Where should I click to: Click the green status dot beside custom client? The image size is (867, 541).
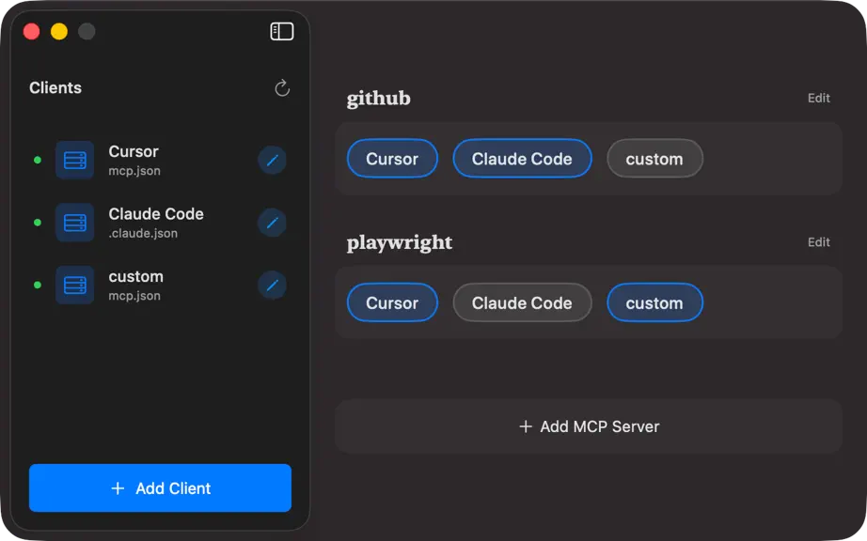coord(38,285)
